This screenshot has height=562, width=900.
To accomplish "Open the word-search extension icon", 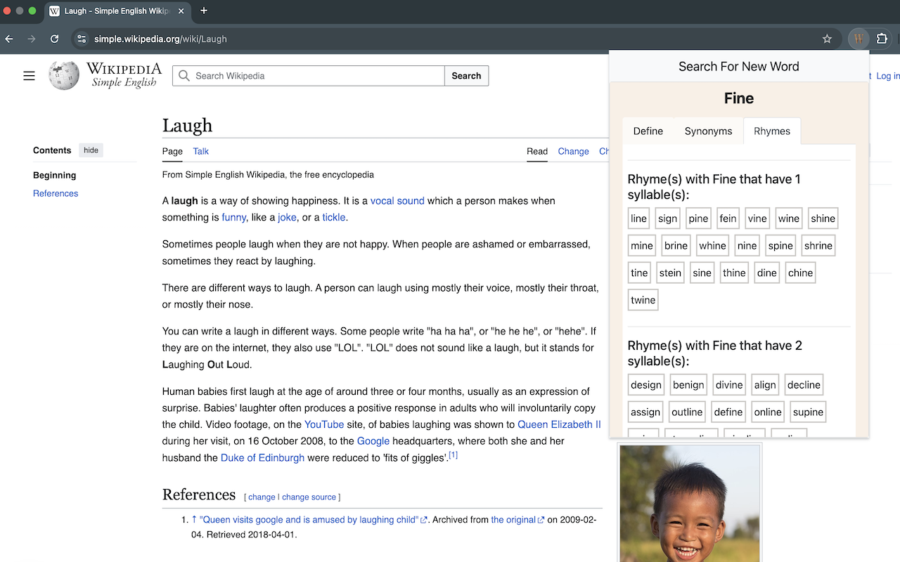I will [858, 39].
